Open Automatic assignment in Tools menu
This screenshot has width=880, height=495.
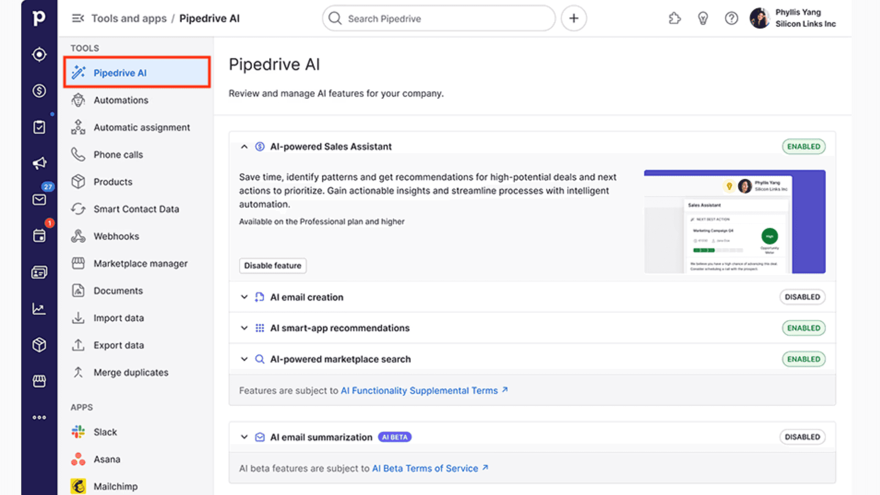click(137, 127)
